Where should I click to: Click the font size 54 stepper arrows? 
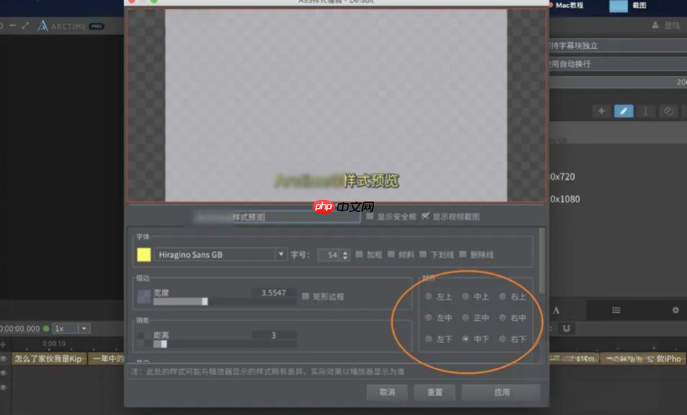click(345, 255)
